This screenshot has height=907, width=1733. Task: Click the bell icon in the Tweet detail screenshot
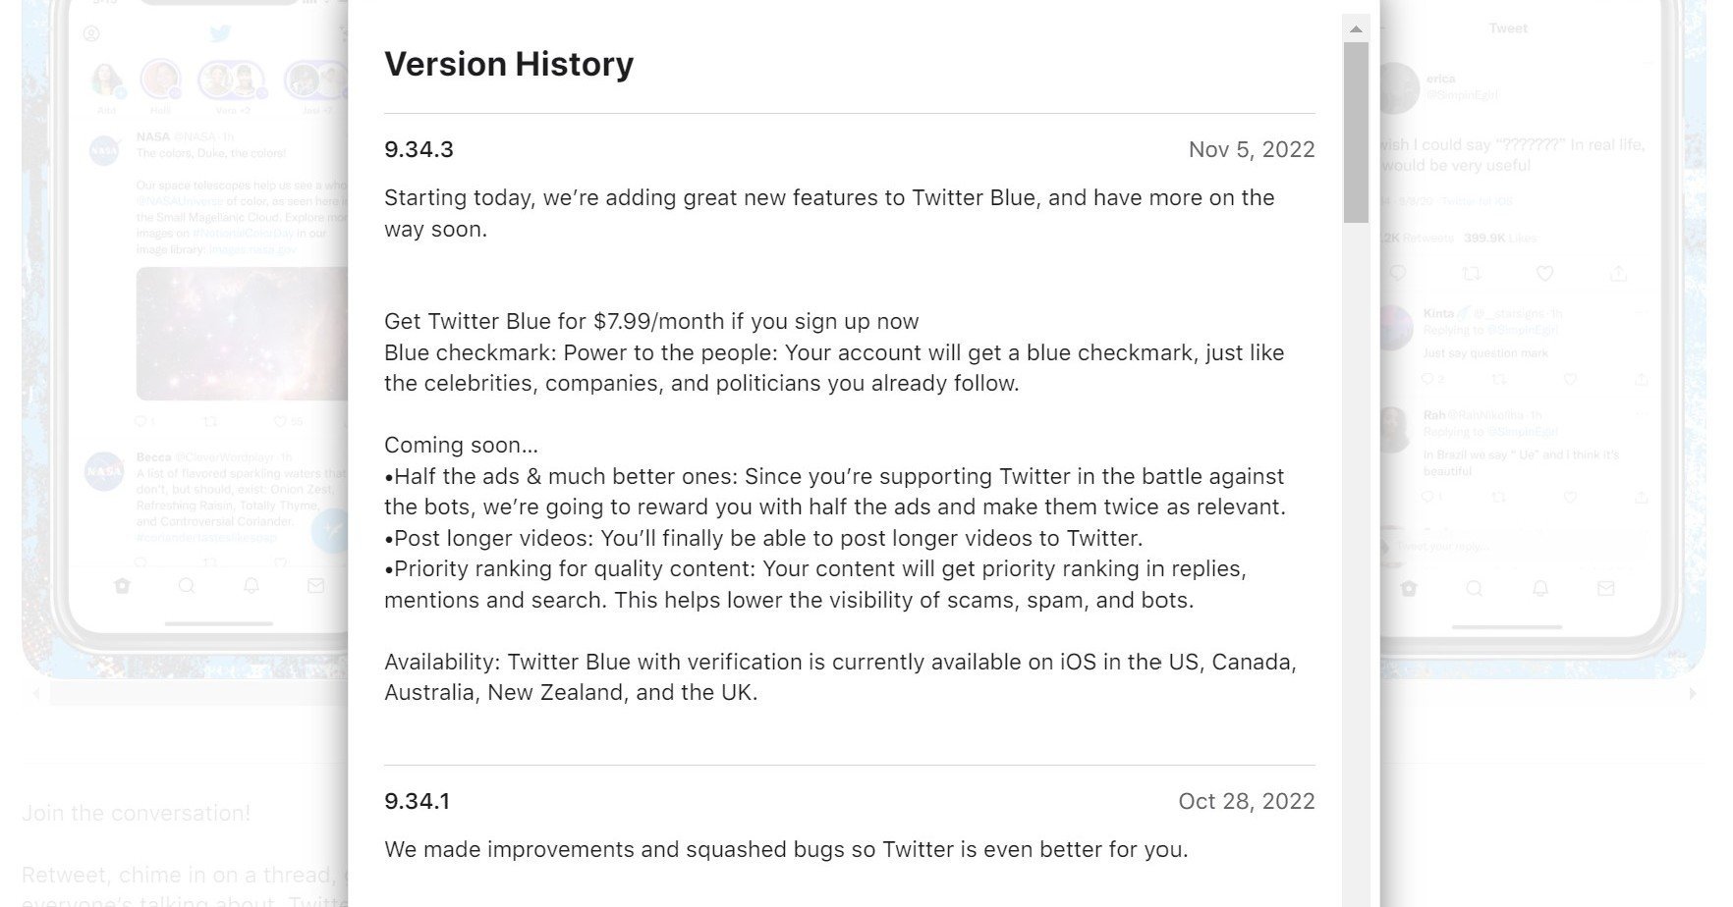click(1540, 588)
